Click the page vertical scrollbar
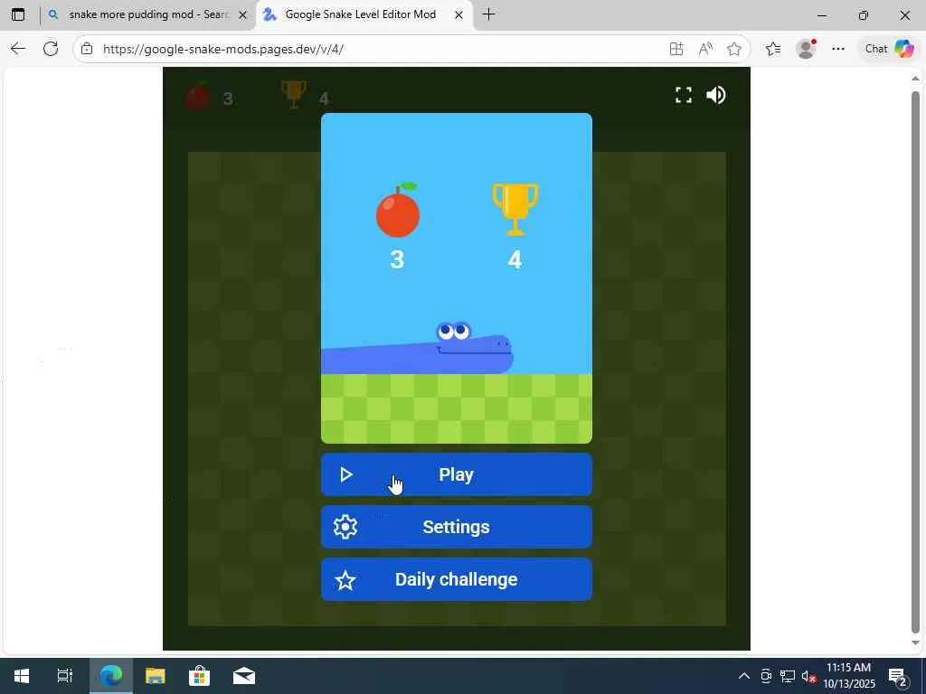926x694 pixels. coord(915,361)
